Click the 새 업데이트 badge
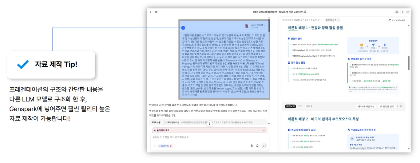This screenshot has height=163, width=420. click(165, 146)
